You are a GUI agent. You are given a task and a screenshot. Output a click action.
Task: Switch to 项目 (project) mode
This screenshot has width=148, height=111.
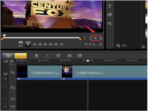[21, 43]
